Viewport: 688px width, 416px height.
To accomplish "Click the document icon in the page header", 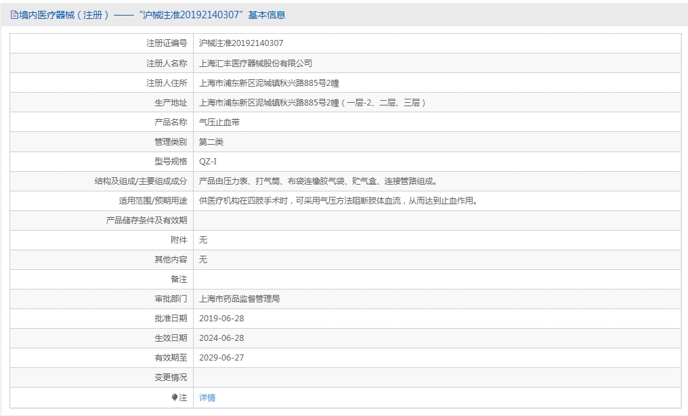I will pos(14,16).
